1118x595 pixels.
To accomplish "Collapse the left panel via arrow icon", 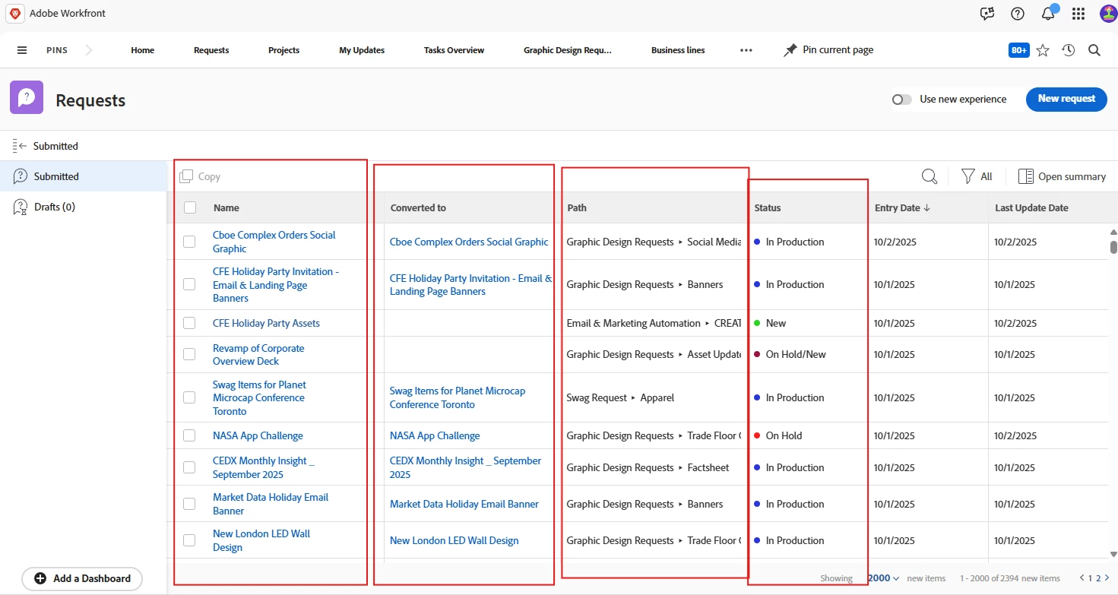I will coord(21,146).
